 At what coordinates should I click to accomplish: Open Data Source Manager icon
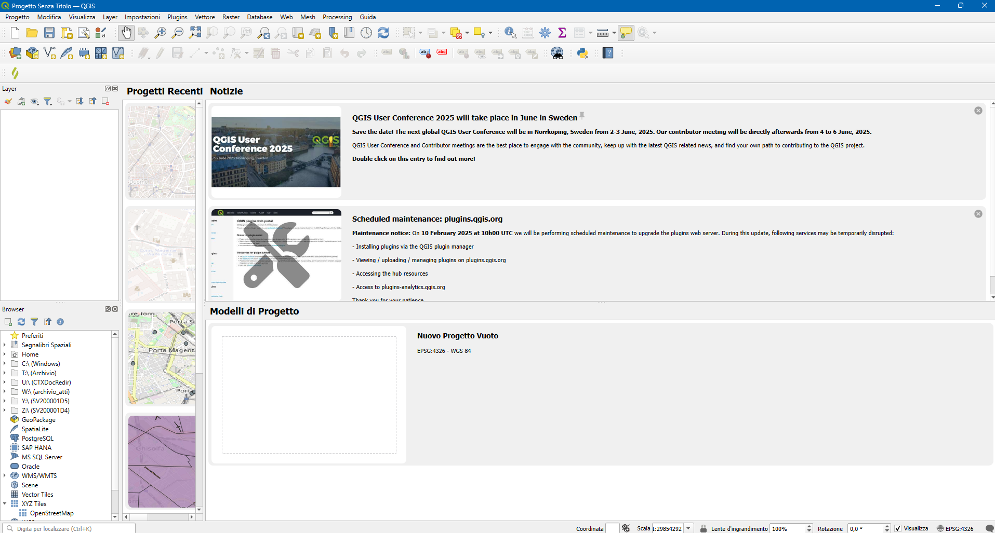[x=15, y=53]
